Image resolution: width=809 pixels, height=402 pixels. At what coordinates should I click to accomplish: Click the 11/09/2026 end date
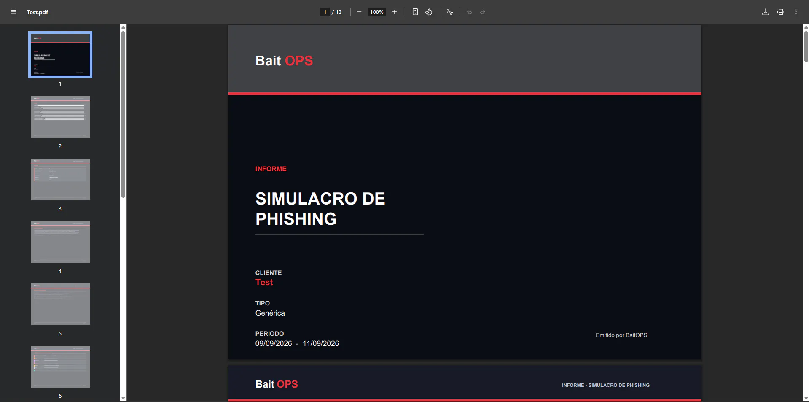pos(321,343)
